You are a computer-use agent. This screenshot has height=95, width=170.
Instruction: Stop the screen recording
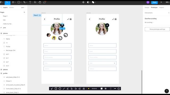[x=101, y=89]
